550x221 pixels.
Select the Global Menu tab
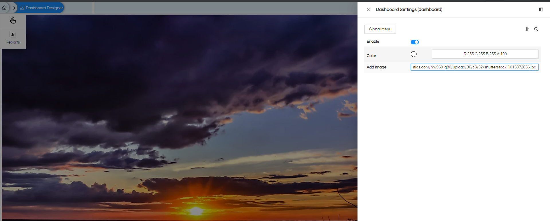point(380,29)
